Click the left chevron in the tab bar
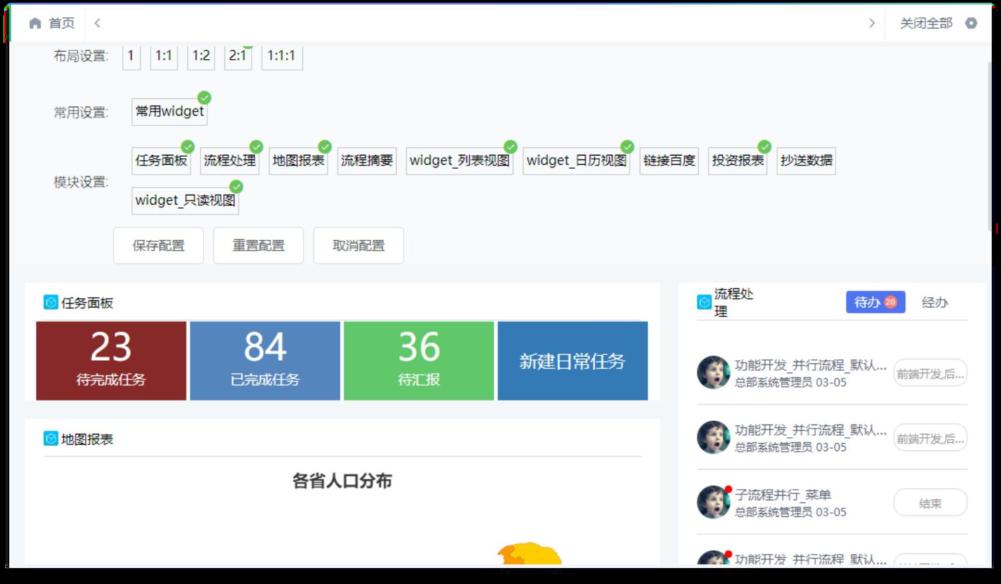Image resolution: width=1001 pixels, height=584 pixels. coord(97,22)
